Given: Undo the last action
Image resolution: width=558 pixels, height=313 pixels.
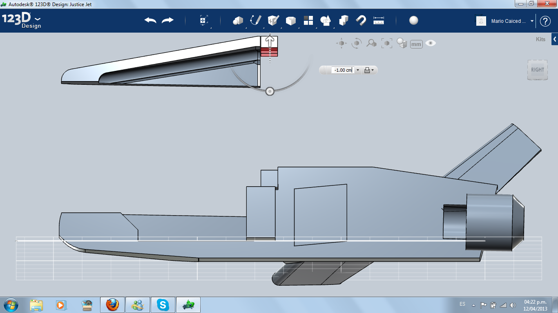Looking at the screenshot, I should (150, 20).
